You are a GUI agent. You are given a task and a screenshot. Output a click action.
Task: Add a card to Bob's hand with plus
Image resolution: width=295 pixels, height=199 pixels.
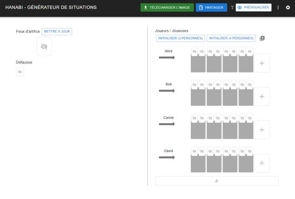coord(262,97)
